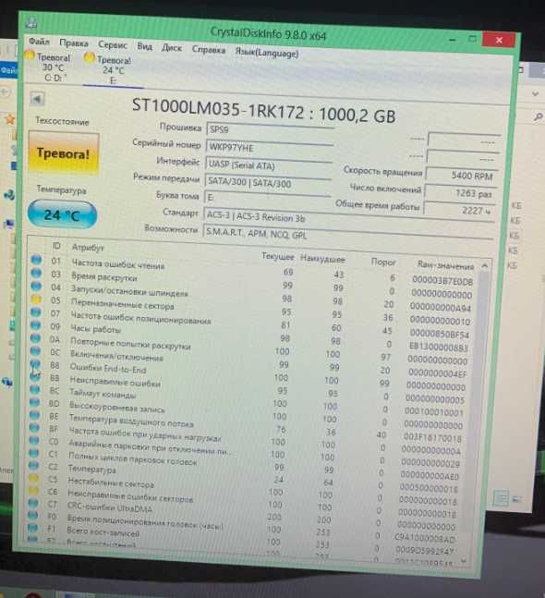Click the status dot for attribute BF
The width and height of the screenshot is (545, 598).
(34, 428)
